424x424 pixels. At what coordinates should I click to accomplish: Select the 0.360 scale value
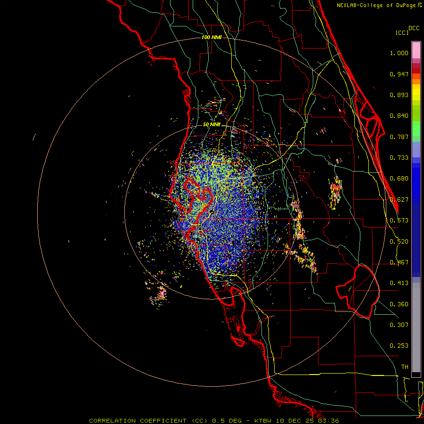pos(399,304)
